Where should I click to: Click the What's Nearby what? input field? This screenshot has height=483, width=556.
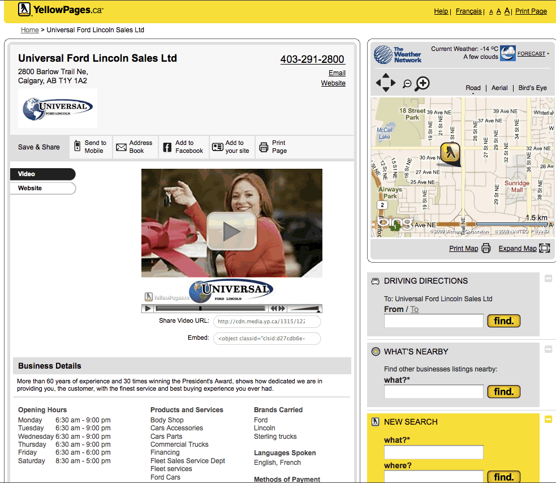[x=434, y=391]
